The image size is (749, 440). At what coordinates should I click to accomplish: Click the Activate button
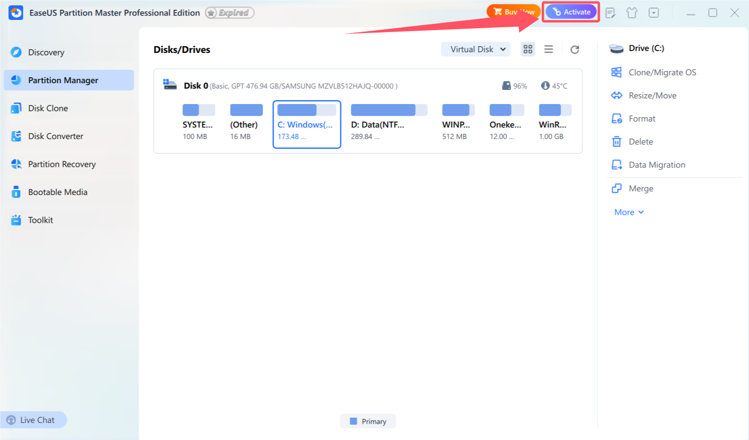571,12
